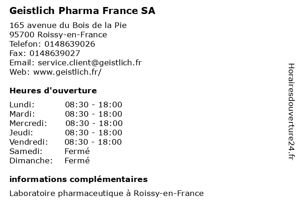Click the Mardi hours 08:30 - 18:00
This screenshot has height=224, width=299.
coord(93,114)
